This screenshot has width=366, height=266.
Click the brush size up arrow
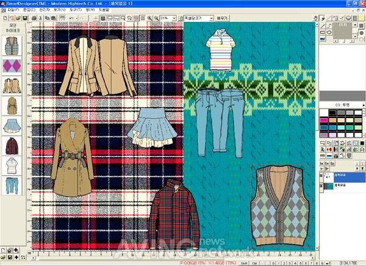pos(355,24)
